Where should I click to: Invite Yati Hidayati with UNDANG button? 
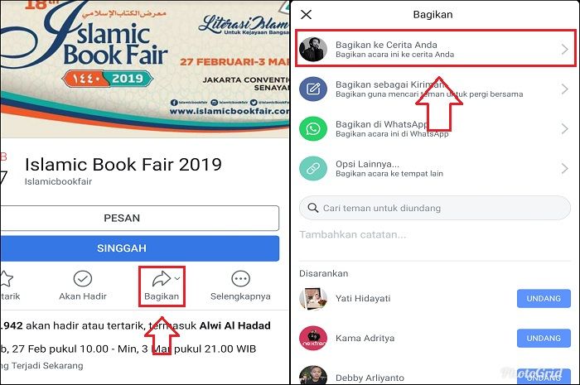(544, 299)
